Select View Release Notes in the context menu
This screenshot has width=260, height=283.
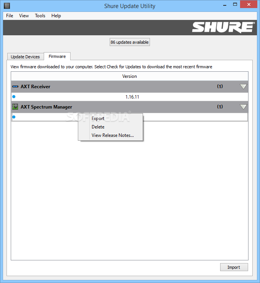coord(110,135)
